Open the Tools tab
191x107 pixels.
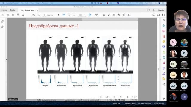(x=12, y=10)
